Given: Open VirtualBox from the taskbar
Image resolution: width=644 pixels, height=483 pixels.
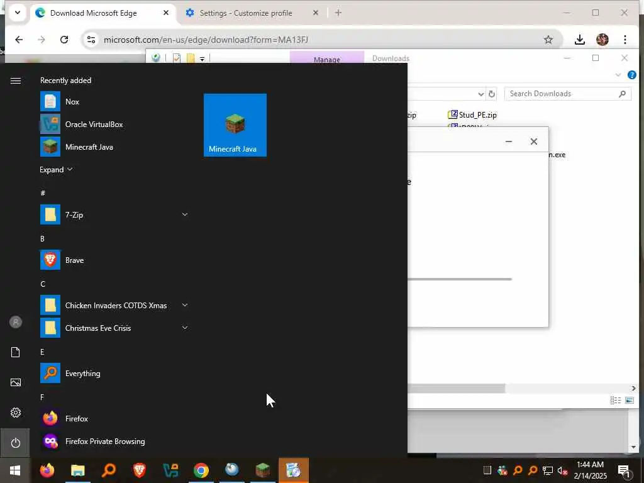Looking at the screenshot, I should point(170,470).
